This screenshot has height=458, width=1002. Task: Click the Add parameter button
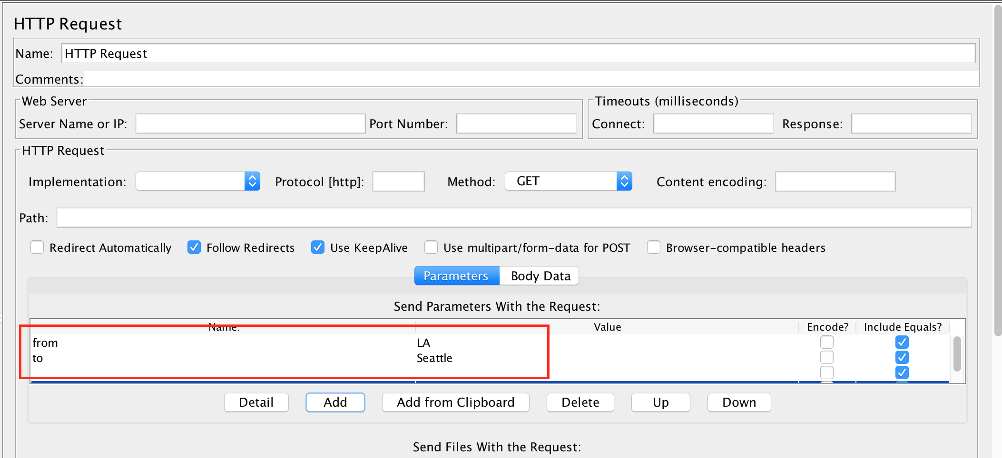tap(335, 402)
